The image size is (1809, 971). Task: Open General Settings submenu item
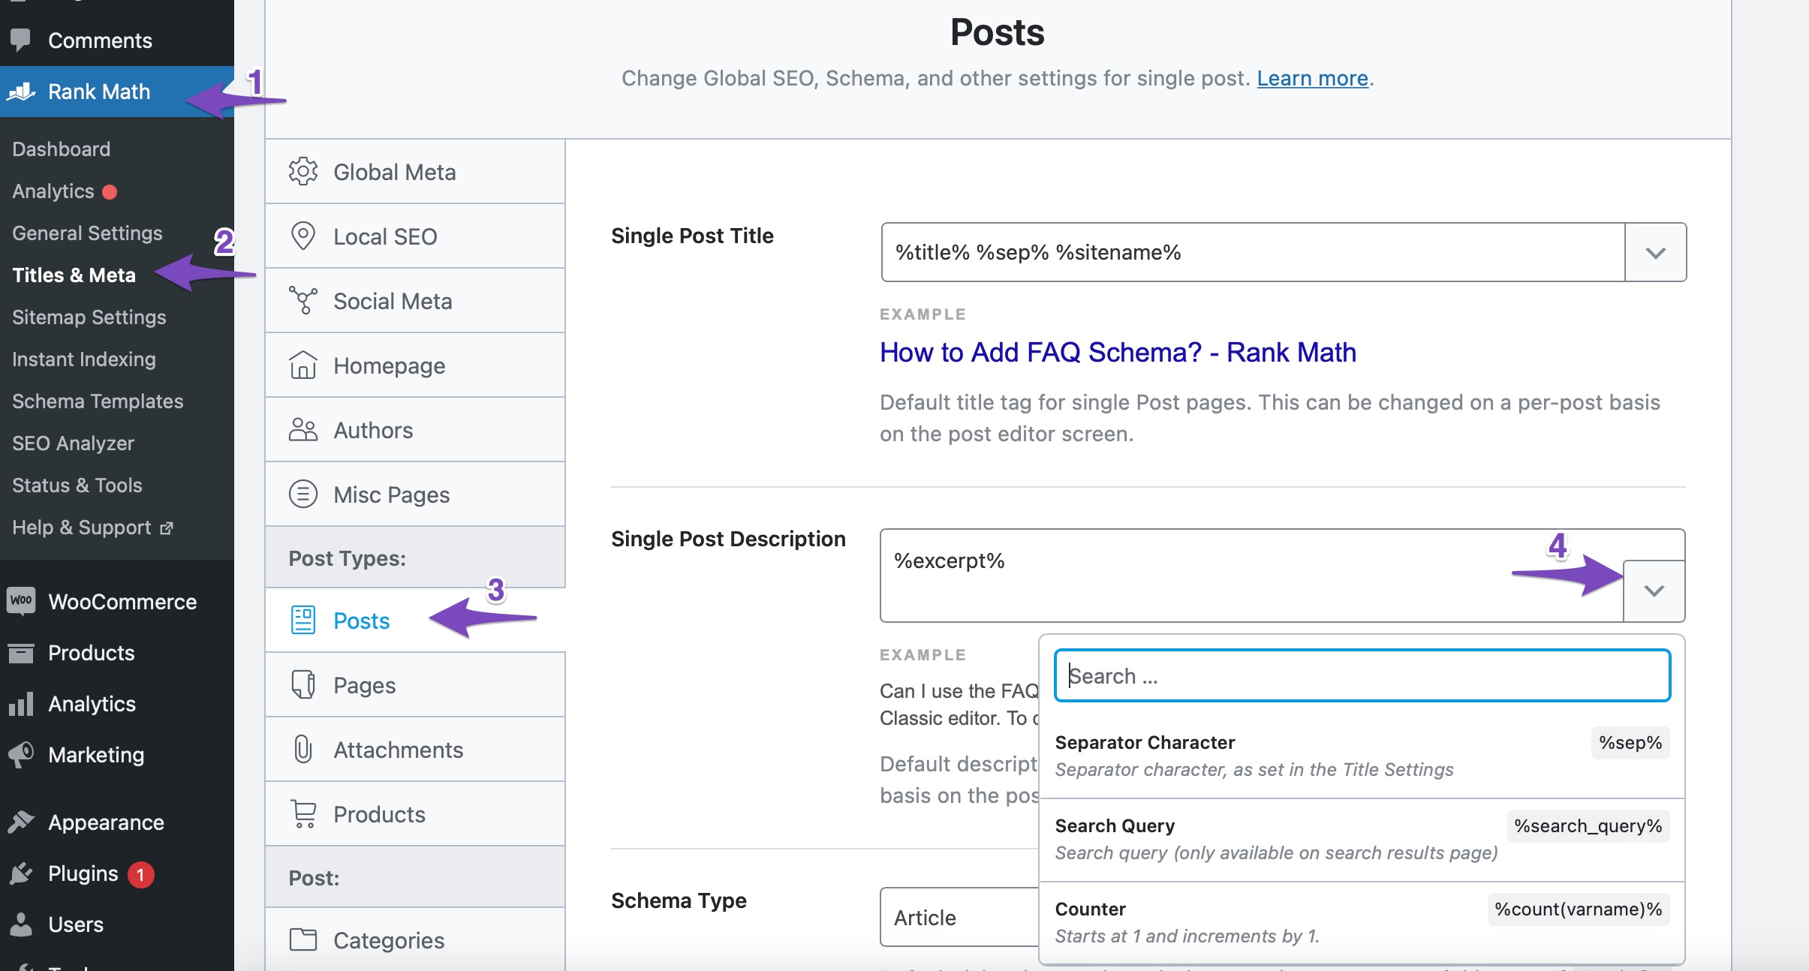(x=87, y=233)
